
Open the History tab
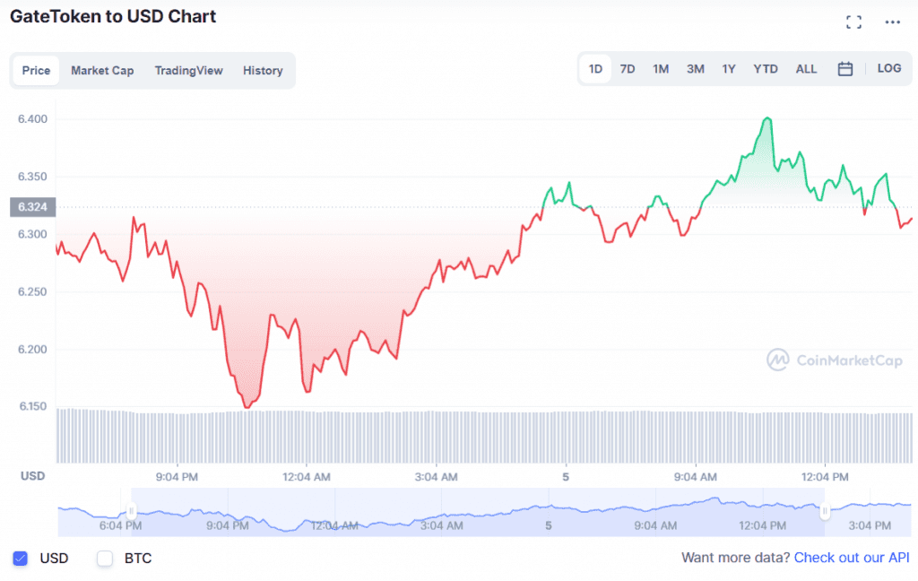tap(263, 70)
